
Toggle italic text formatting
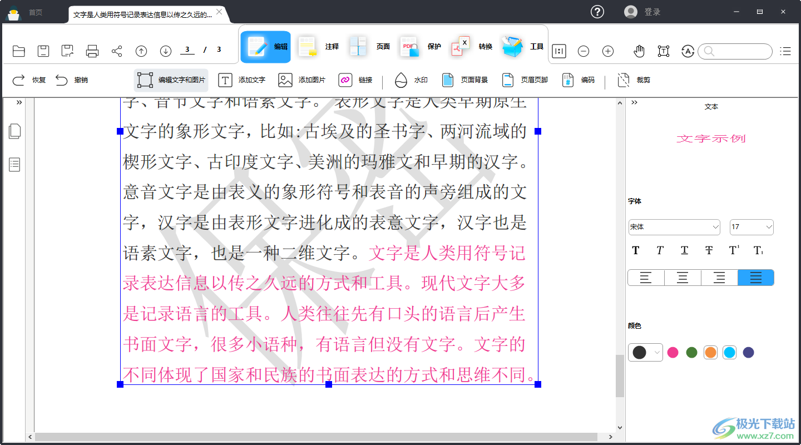660,250
